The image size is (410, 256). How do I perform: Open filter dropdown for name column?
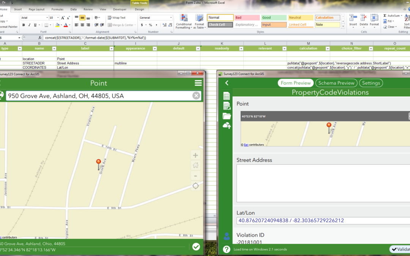coord(54,49)
